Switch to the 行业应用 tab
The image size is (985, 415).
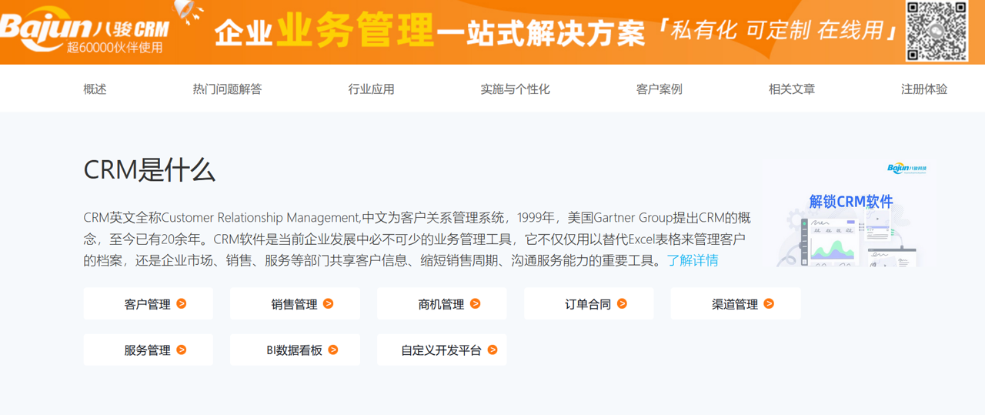[371, 89]
